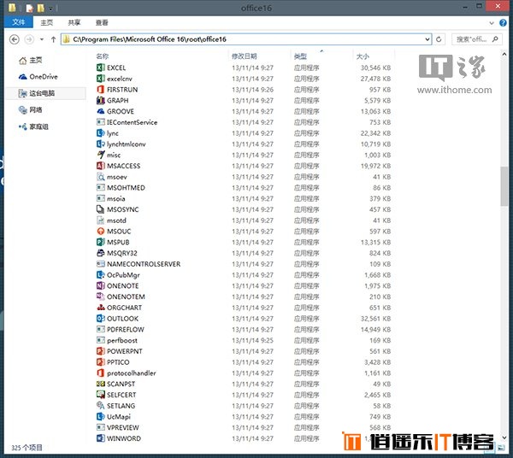
Task: Click the UcMapi icon
Action: [100, 416]
